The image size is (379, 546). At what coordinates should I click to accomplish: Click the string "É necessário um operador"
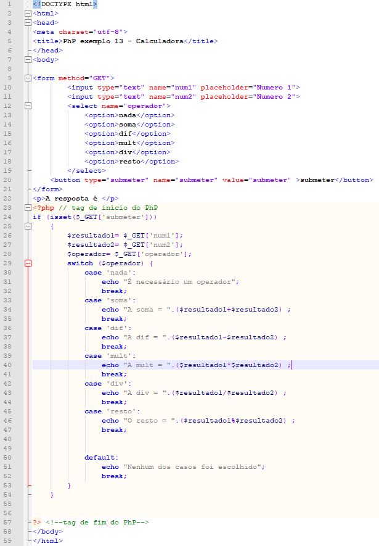coord(179,282)
